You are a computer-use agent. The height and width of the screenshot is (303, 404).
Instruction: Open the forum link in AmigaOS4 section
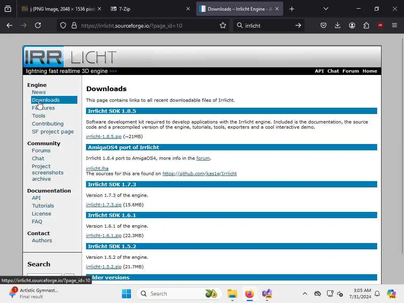click(203, 158)
